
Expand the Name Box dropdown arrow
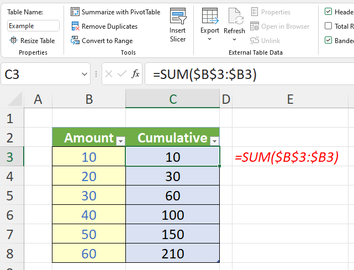click(x=84, y=74)
